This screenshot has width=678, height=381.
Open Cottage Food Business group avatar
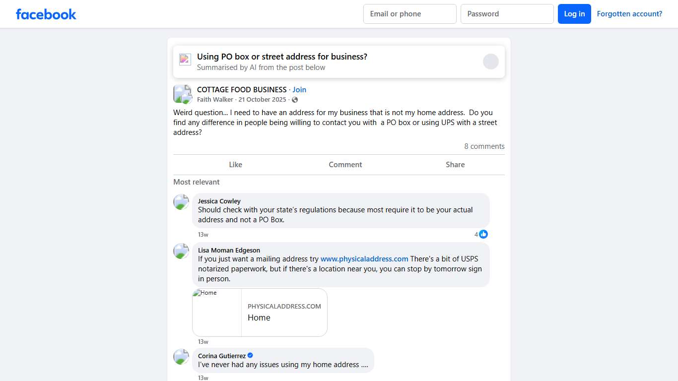(182, 94)
